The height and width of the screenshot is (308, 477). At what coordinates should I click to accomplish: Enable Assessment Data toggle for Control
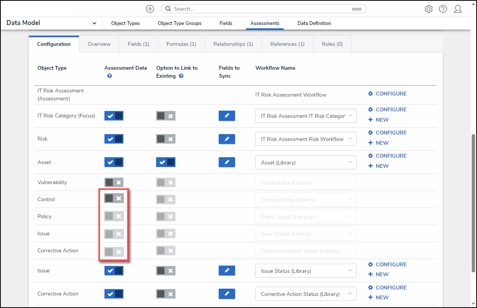pyautogui.click(x=114, y=198)
